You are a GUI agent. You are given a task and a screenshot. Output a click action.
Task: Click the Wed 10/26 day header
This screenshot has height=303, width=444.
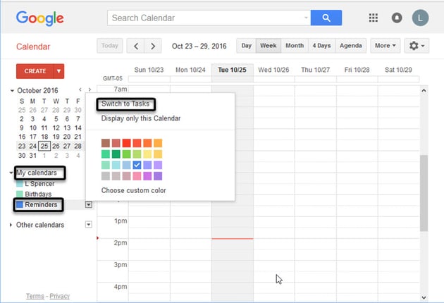tap(273, 70)
